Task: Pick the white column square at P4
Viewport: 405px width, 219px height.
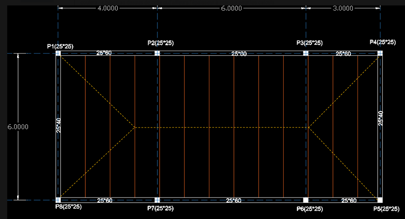Action: pos(380,53)
